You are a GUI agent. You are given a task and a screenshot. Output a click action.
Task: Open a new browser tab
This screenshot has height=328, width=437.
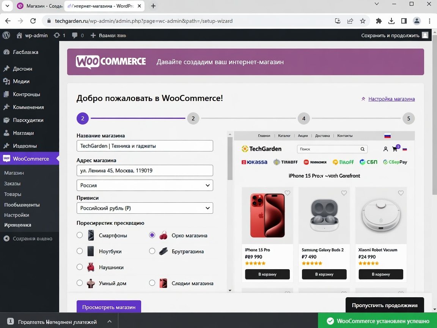[153, 6]
